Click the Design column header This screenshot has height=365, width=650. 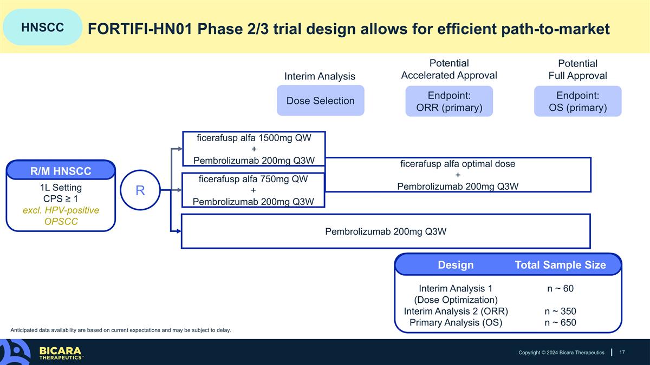(x=456, y=265)
